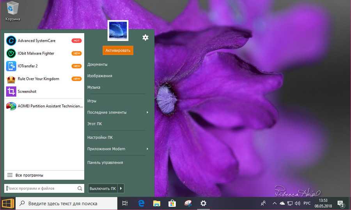Screen dimensions: 351x210
Task: Start the Rule Over Your Kingdom game
Action: (38, 79)
